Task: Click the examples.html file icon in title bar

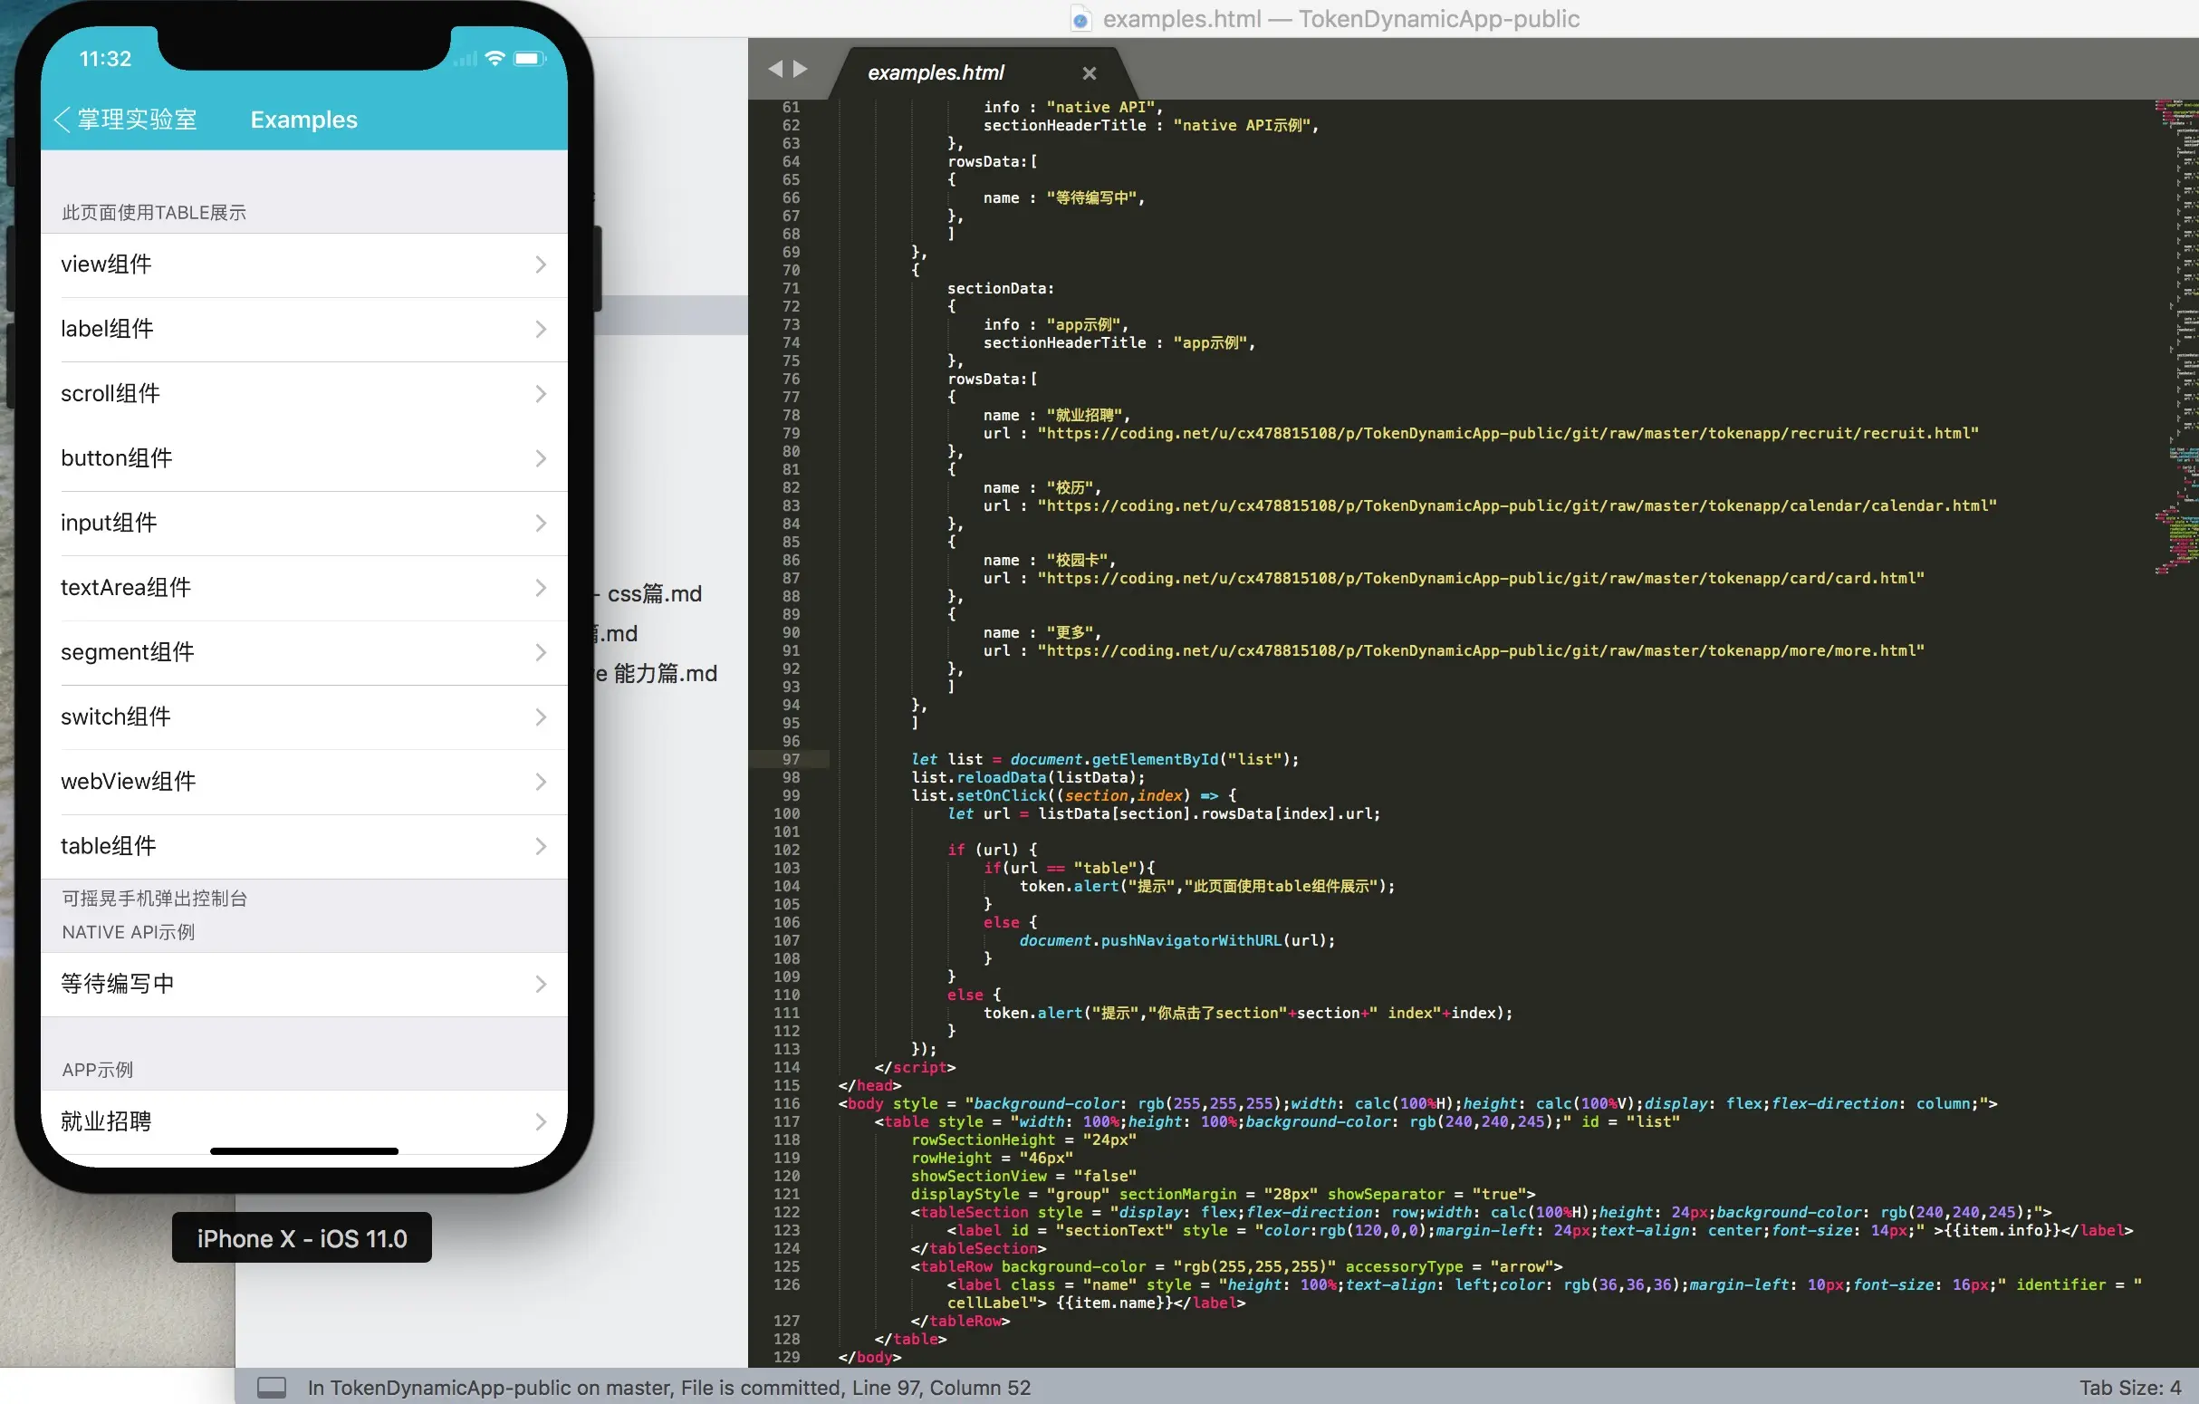Action: click(x=1080, y=19)
